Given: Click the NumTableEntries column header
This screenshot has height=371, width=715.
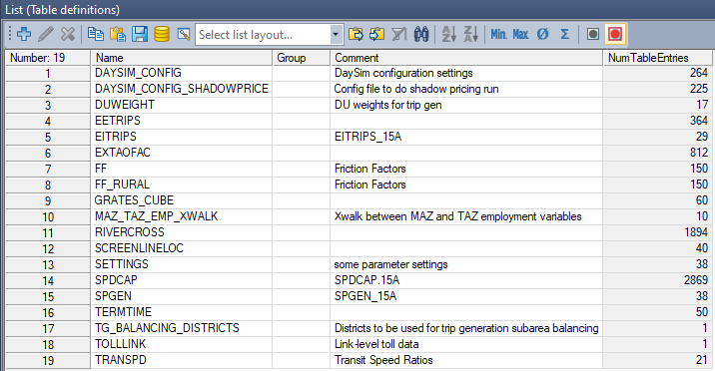Looking at the screenshot, I should tap(657, 58).
